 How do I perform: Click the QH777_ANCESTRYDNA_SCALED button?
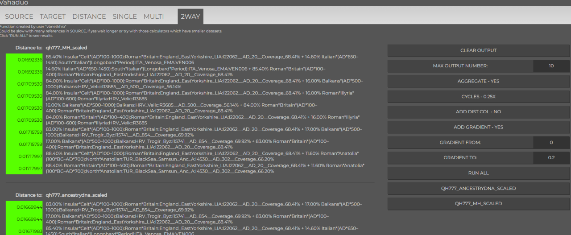point(479,189)
